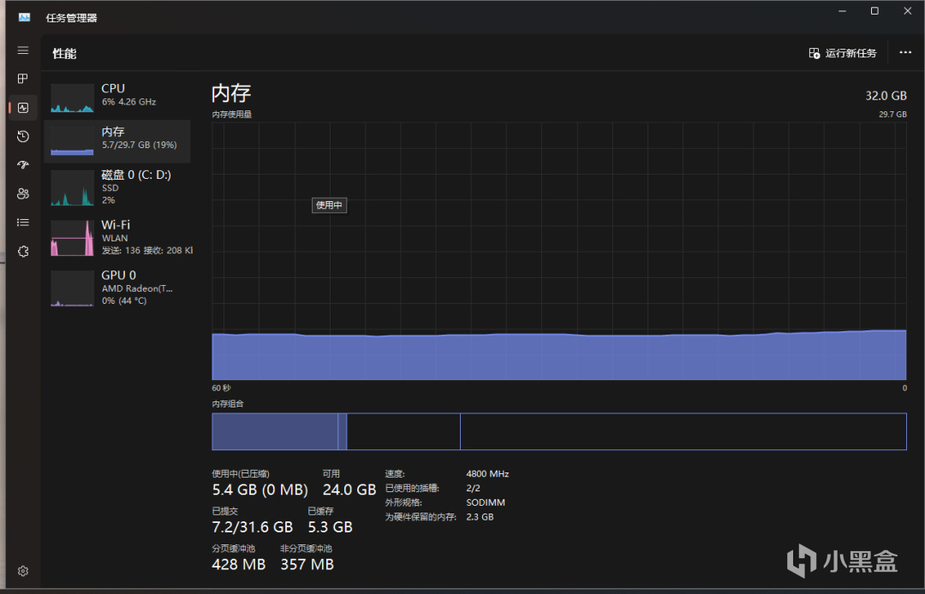Close the Task Manager window
This screenshot has height=594, width=925.
pyautogui.click(x=907, y=11)
